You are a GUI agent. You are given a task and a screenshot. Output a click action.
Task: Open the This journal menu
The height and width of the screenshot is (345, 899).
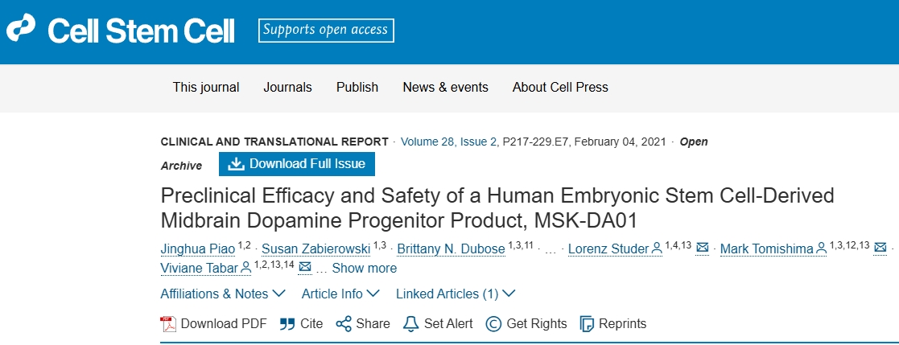click(206, 87)
